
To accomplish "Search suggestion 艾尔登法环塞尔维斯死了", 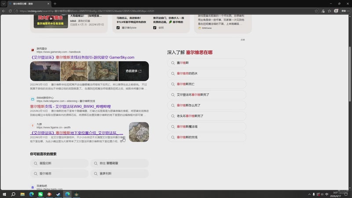I will point(206,95).
